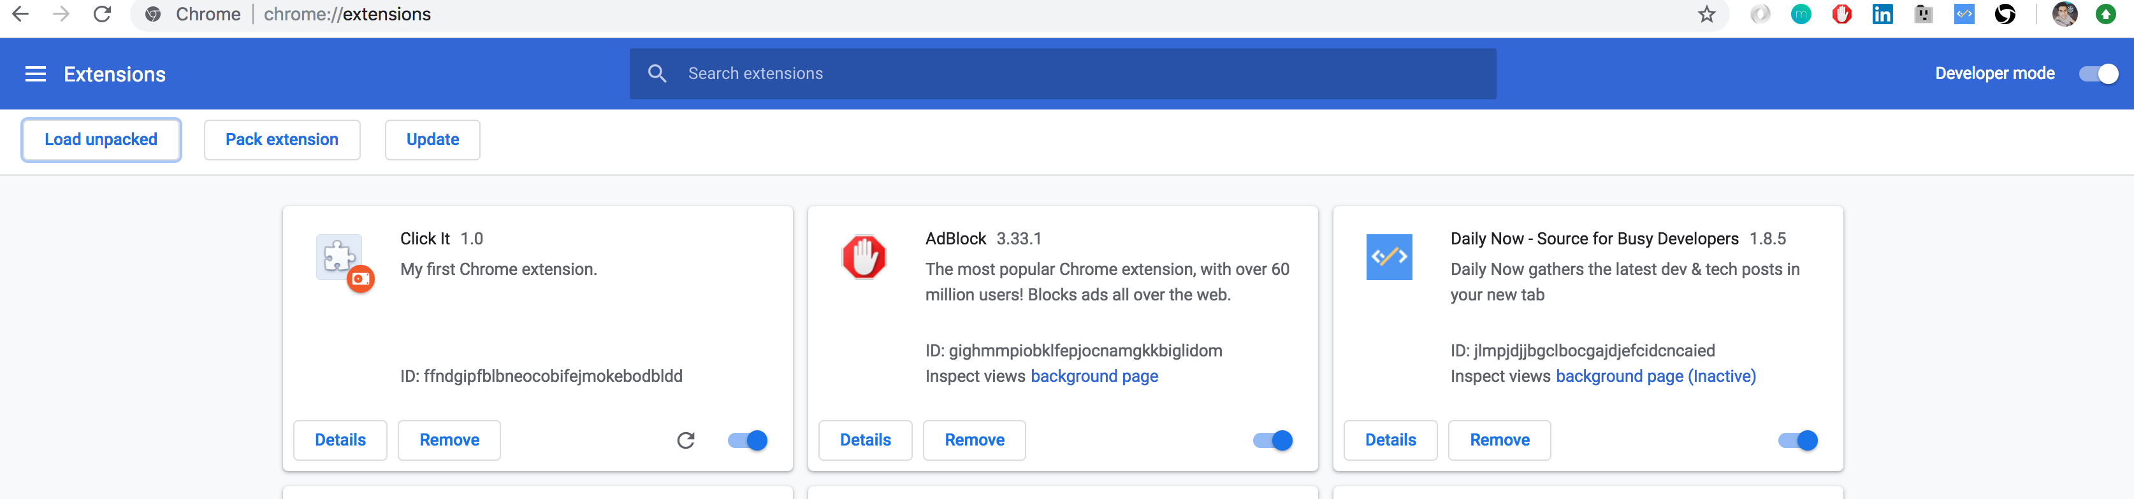Open the Chrome profile avatar
Image resolution: width=2134 pixels, height=499 pixels.
(2065, 14)
